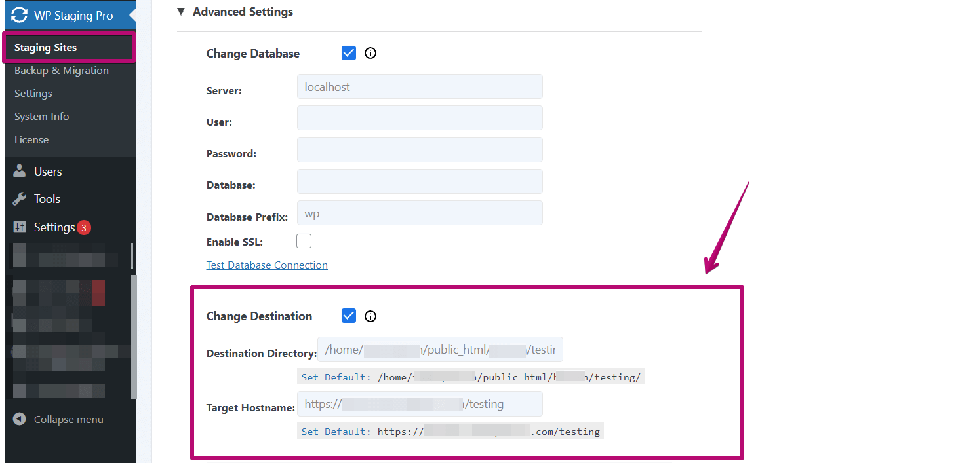Uncheck the Change Database checkbox
The height and width of the screenshot is (463, 958).
tap(348, 52)
